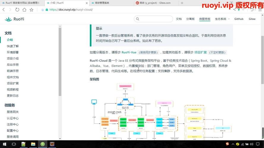Image resolution: width=264 pixels, height=148 pixels.
Task: Open Windows Start menu
Action: click(4, 144)
